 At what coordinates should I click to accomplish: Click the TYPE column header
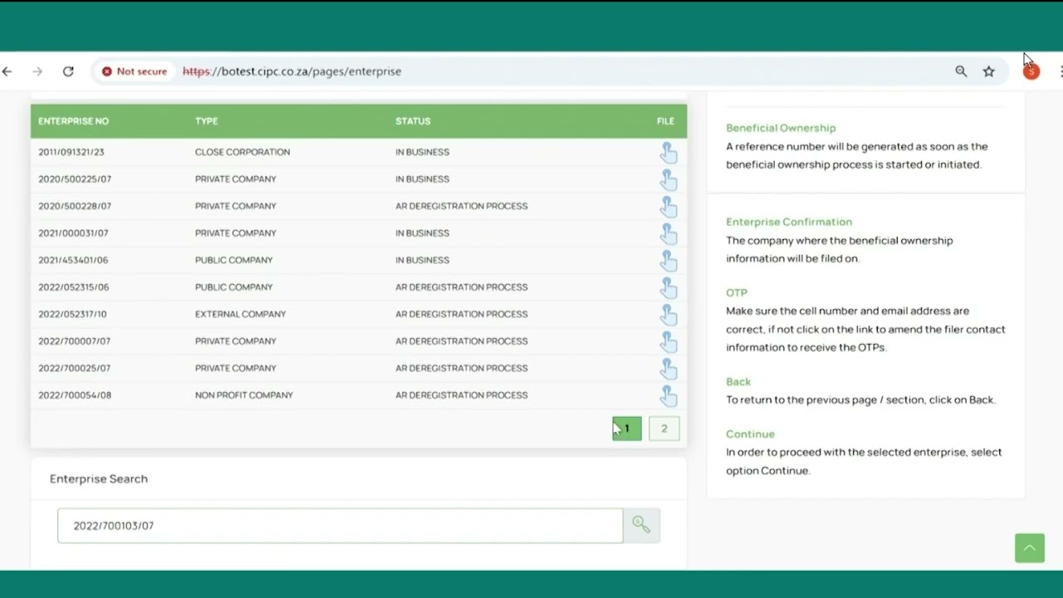tap(206, 121)
